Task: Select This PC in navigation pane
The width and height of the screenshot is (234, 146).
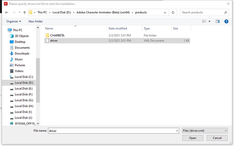Action: (18, 30)
